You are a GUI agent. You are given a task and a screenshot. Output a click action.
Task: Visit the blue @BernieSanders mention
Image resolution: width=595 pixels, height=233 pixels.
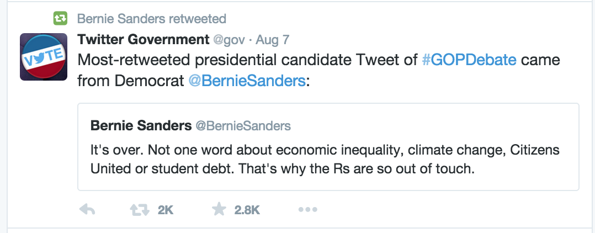click(247, 81)
